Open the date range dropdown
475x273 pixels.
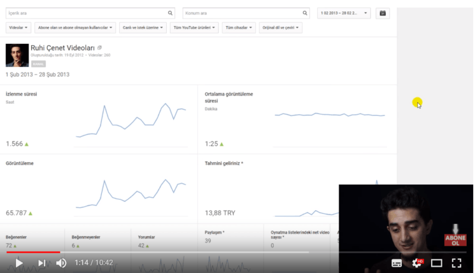point(344,12)
